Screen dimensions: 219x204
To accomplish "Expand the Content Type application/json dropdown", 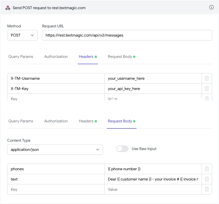I will tap(55, 149).
